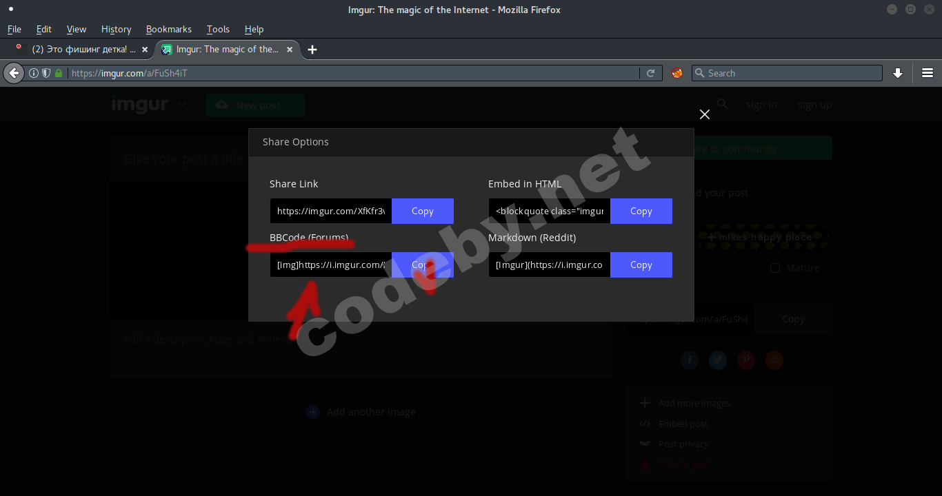
Task: Share post via Twitter icon
Action: pos(718,360)
